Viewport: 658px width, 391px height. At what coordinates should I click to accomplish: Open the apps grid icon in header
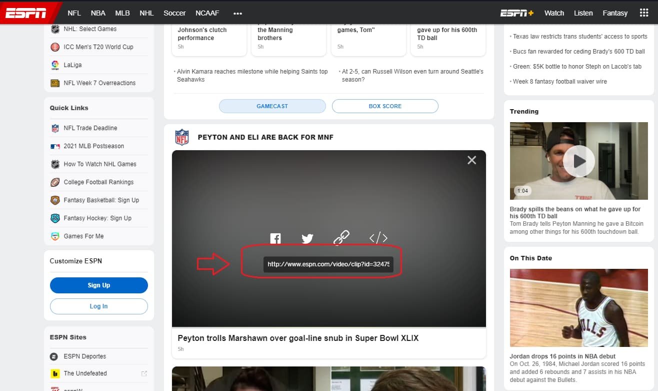point(644,13)
